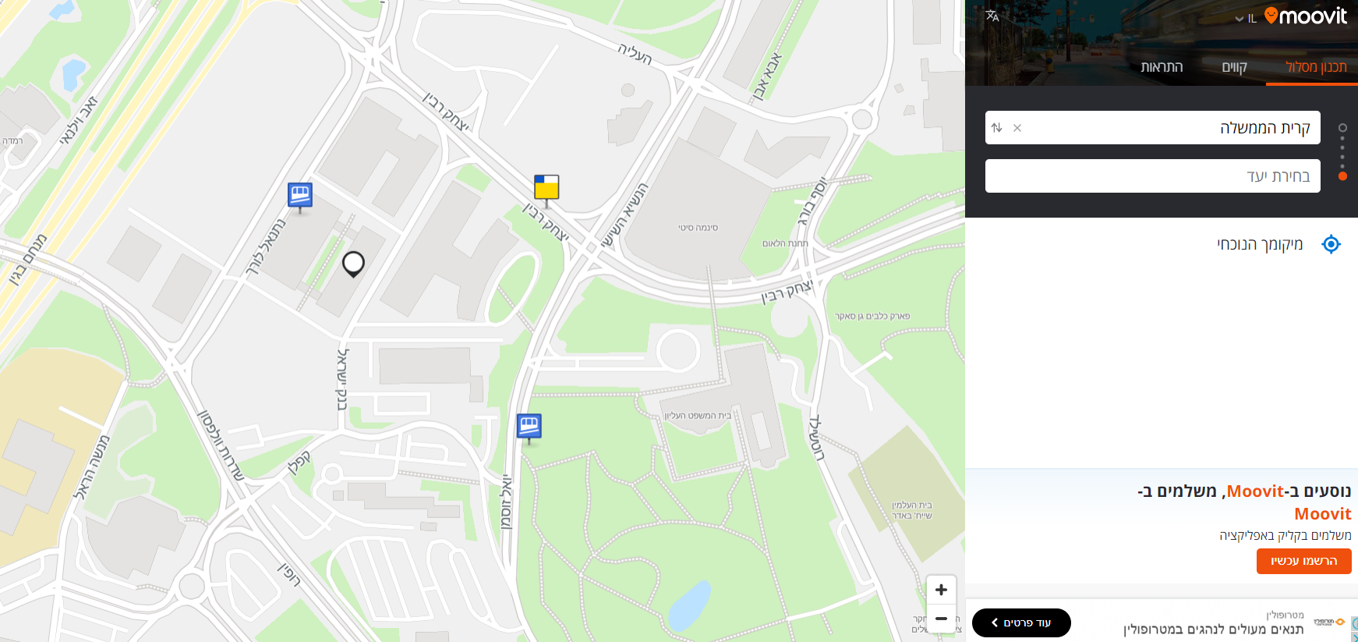Clear the קרית הממשלה origin field
The height and width of the screenshot is (642, 1358).
[1017, 128]
